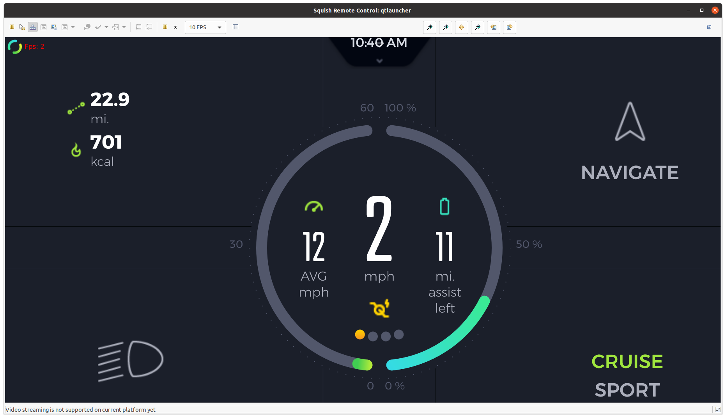This screenshot has width=726, height=418.
Task: Click the pause icon before the X
Action: pos(165,27)
